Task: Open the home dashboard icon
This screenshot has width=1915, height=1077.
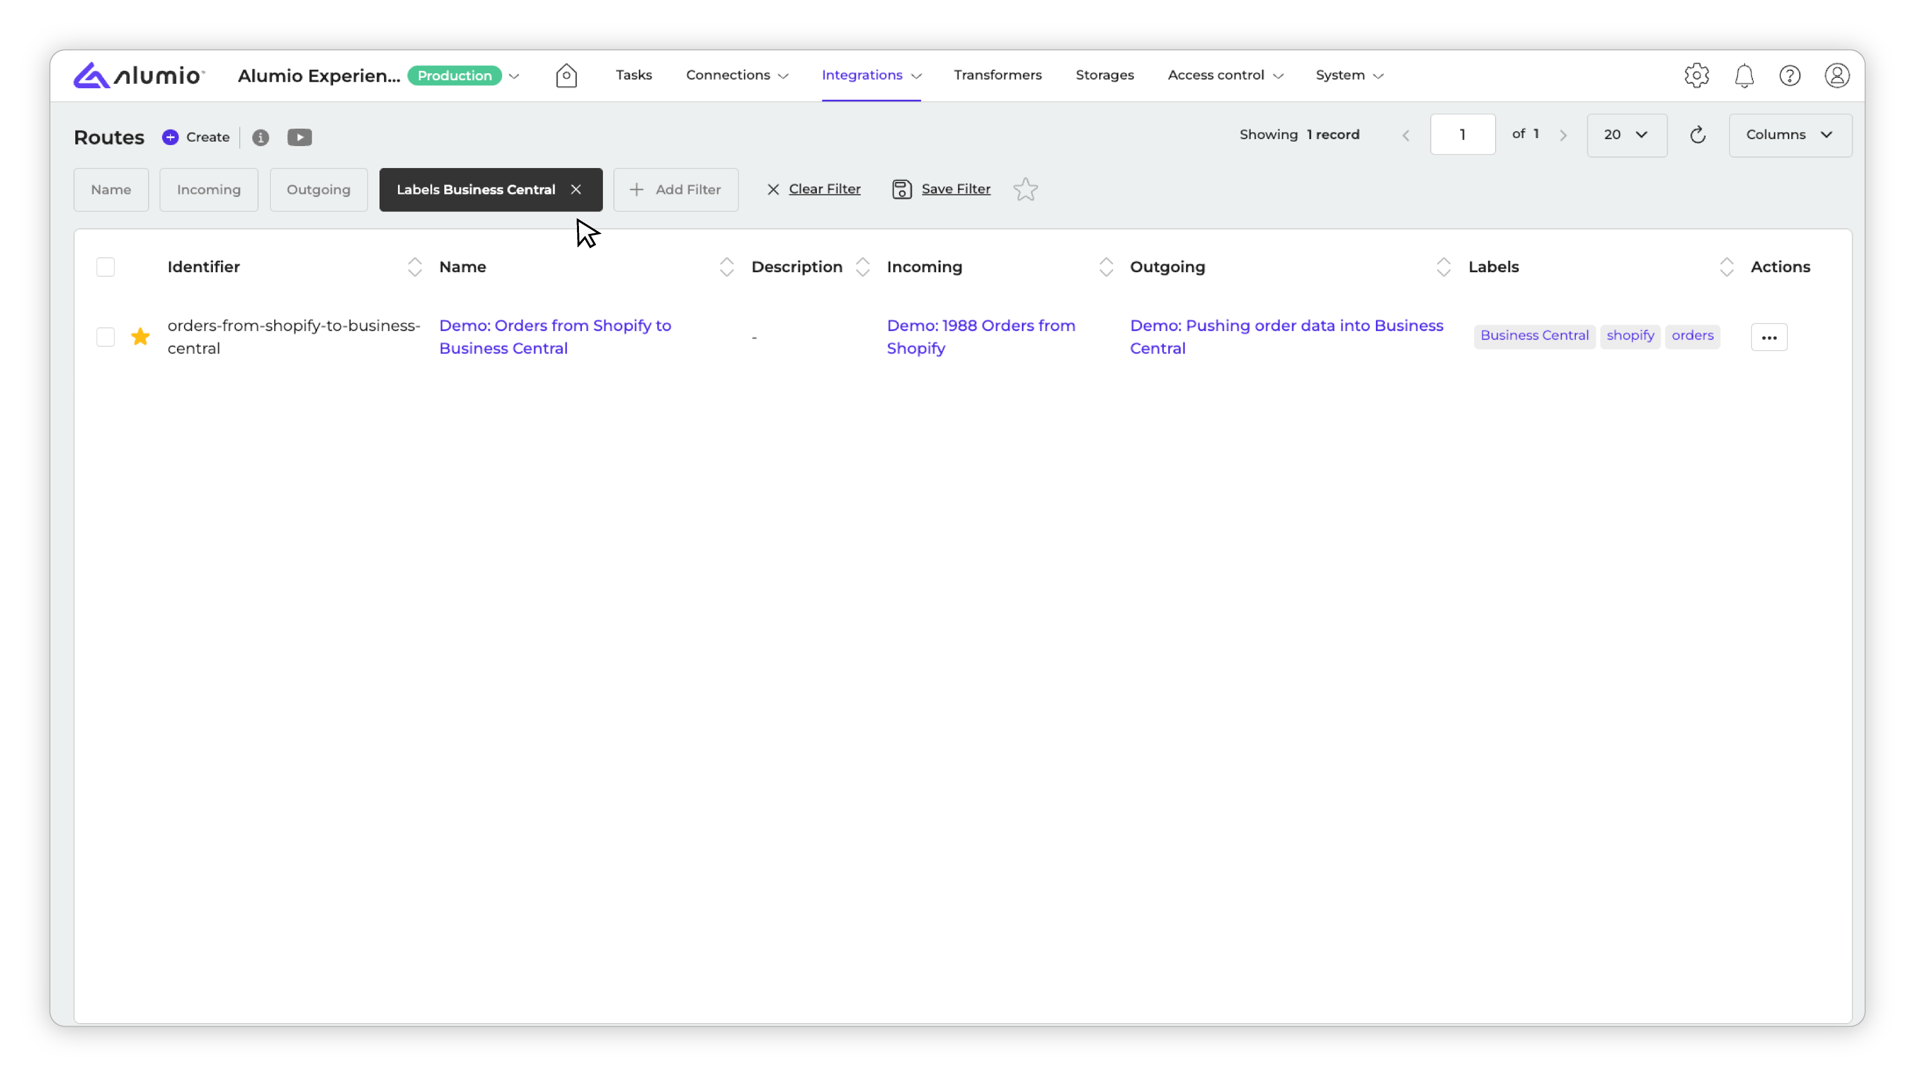Action: [x=566, y=76]
